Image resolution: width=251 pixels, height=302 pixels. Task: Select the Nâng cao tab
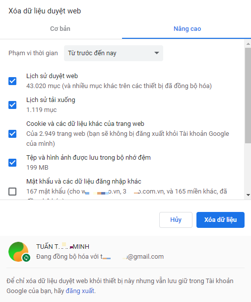pyautogui.click(x=187, y=29)
